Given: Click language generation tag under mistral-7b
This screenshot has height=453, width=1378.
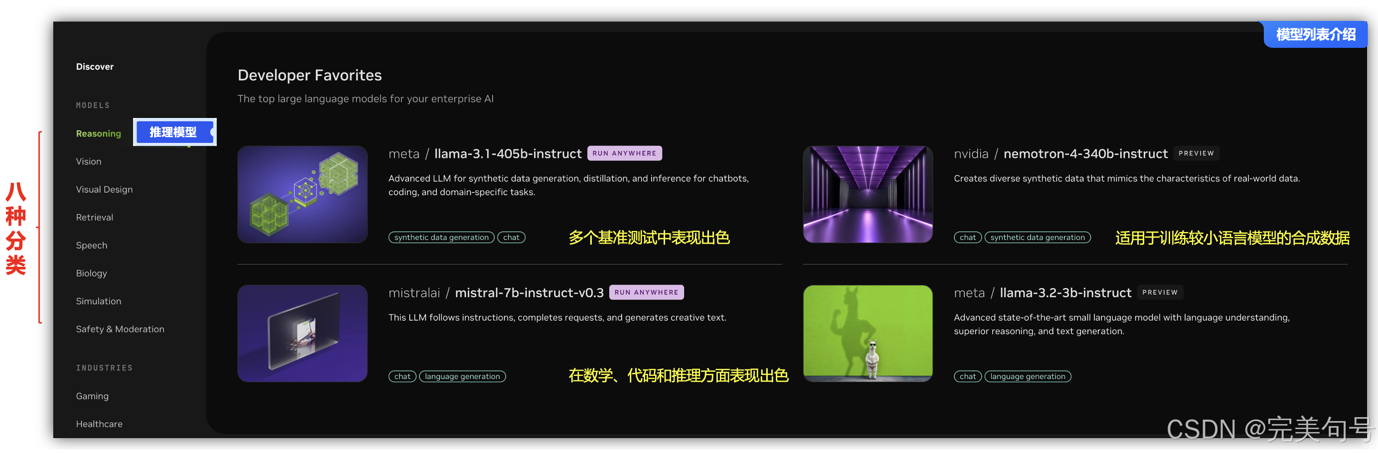Looking at the screenshot, I should (462, 376).
